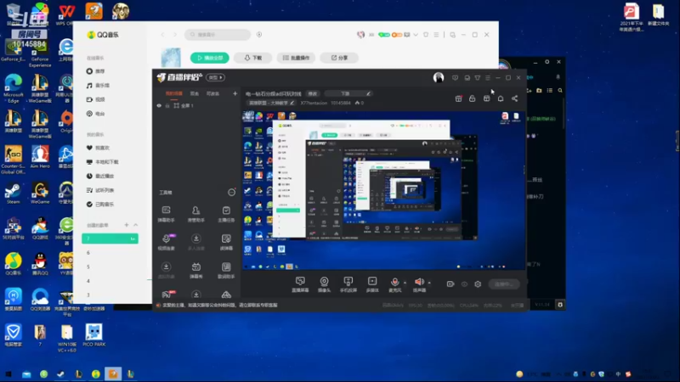Open stream settings gear icon
Image resolution: width=680 pixels, height=382 pixels.
pyautogui.click(x=478, y=284)
